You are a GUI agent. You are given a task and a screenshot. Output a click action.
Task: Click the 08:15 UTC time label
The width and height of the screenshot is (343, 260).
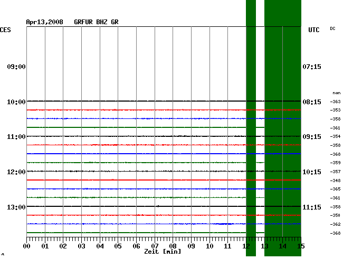click(x=312, y=102)
